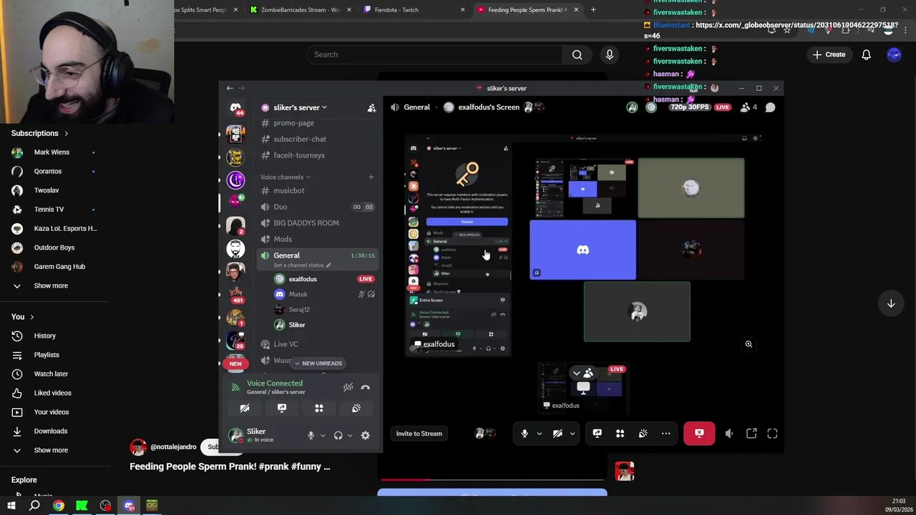
Task: Toggle camera in Voice Connected panel
Action: click(x=245, y=408)
